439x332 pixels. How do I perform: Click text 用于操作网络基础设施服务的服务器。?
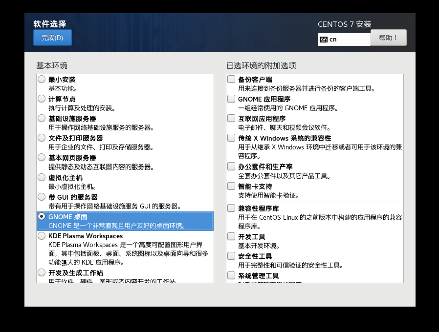point(101,128)
